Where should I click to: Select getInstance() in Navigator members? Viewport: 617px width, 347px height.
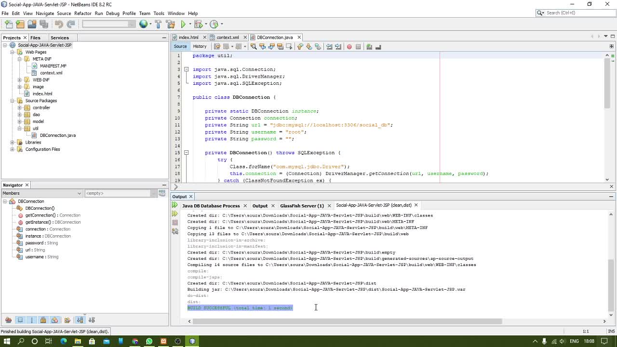(38, 222)
